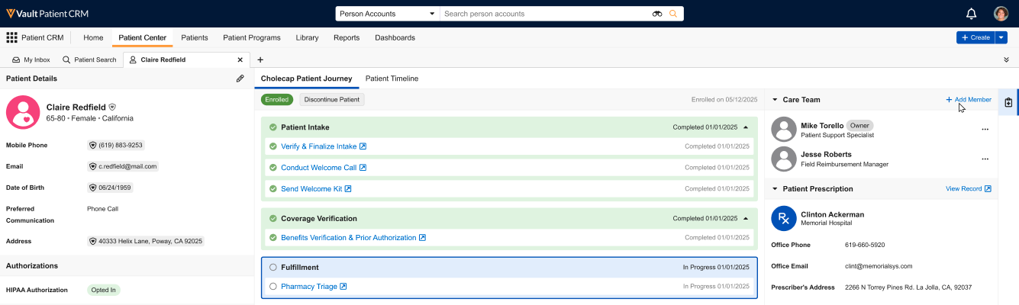Toggle the Verify & Finalize Intake checkmark
Image resolution: width=1019 pixels, height=305 pixels.
pos(272,146)
